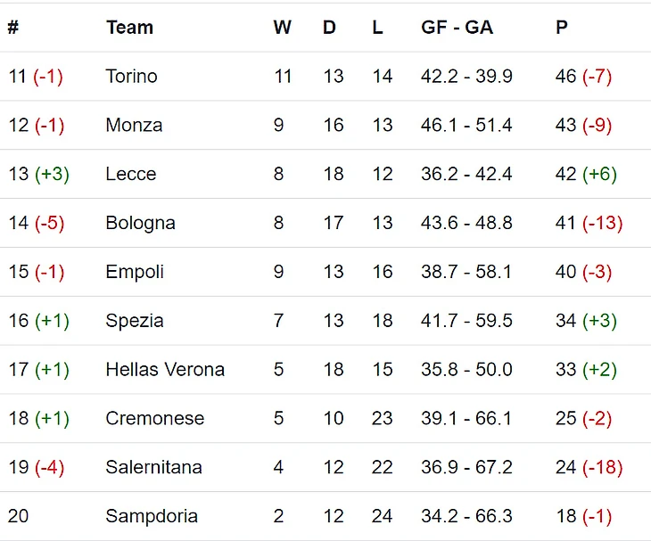Click on Bologna in the table
The height and width of the screenshot is (541, 651).
140,224
